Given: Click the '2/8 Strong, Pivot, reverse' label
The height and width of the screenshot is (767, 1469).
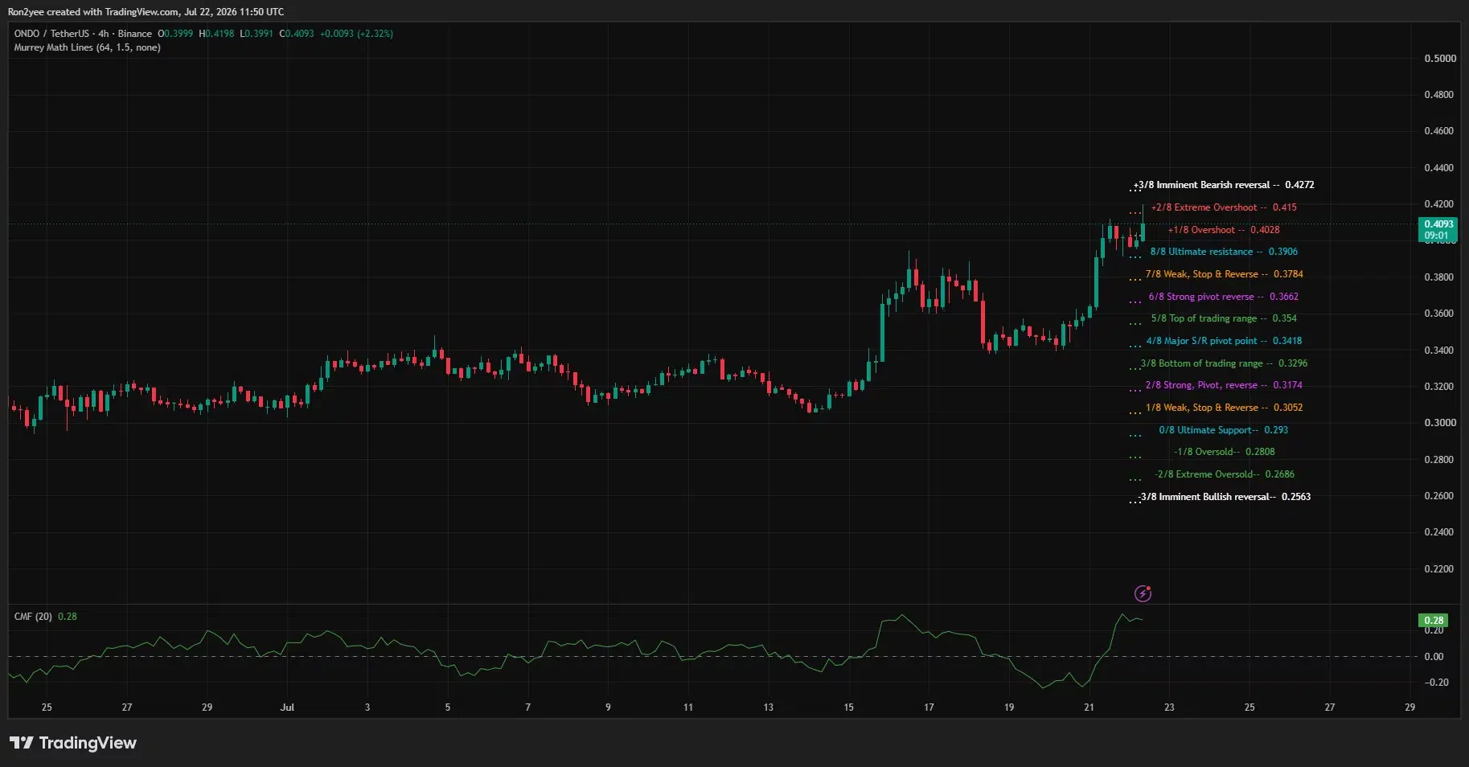Looking at the screenshot, I should [x=1224, y=385].
